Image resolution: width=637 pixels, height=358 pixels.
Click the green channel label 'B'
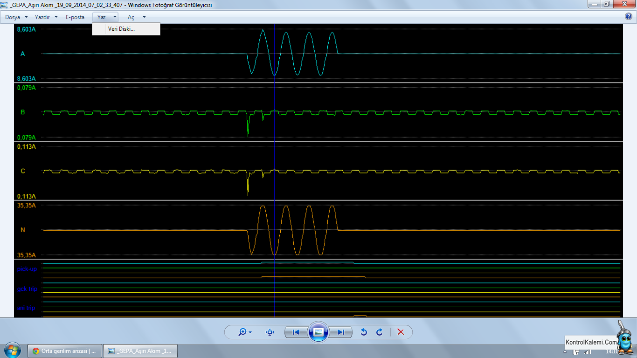[x=23, y=112]
